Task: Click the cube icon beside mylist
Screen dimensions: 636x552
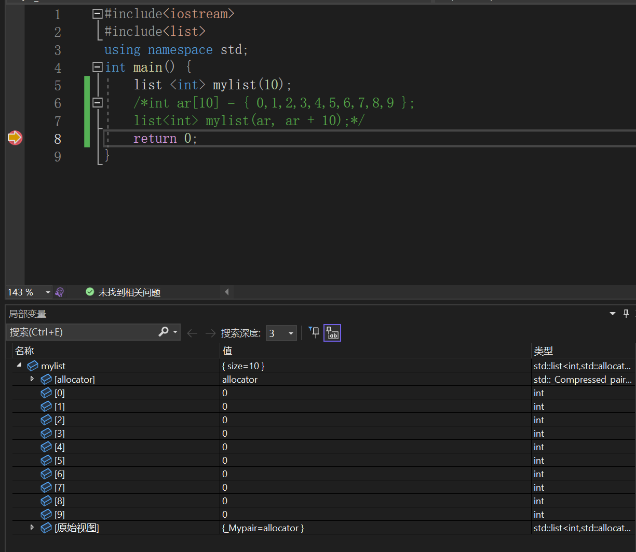Action: coord(33,366)
